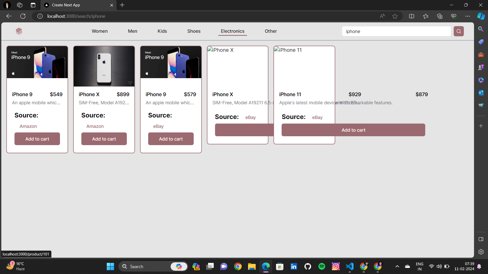Open the Kids category
The image size is (488, 274).
(162, 31)
